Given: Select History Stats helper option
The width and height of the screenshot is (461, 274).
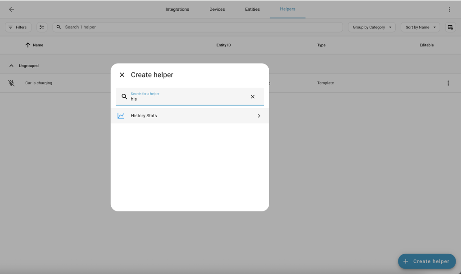Looking at the screenshot, I should pos(189,116).
